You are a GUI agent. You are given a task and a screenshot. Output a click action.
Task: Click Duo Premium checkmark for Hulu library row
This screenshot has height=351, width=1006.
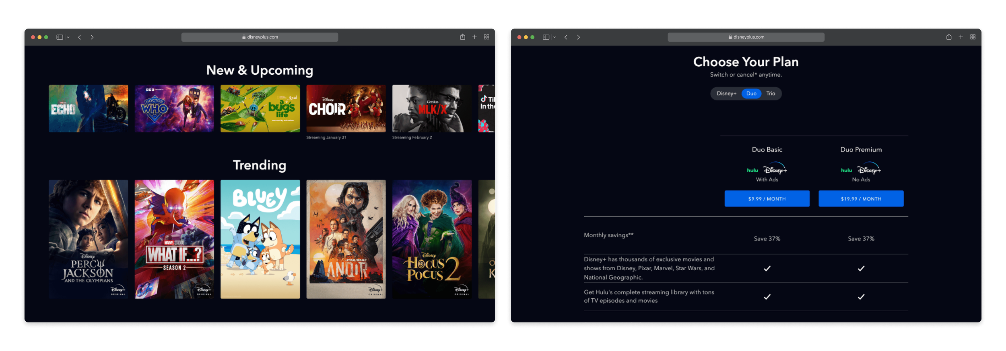coord(861,297)
